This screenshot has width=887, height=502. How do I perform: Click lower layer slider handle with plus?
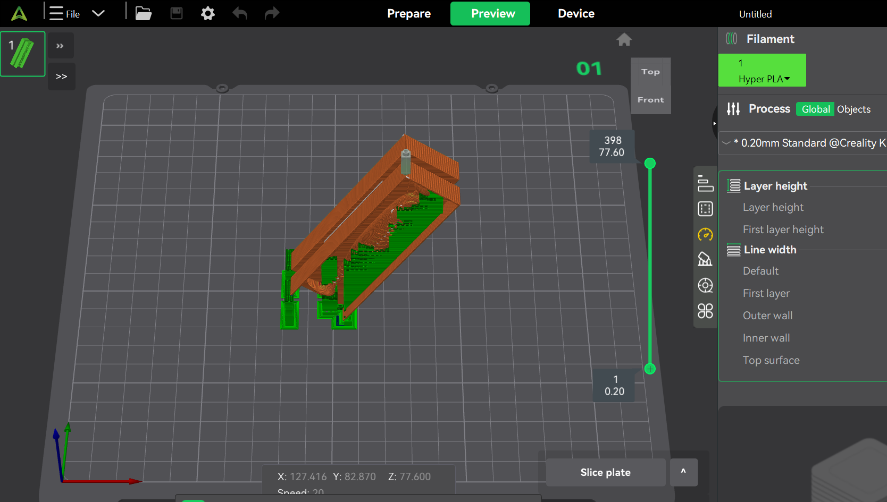[650, 369]
